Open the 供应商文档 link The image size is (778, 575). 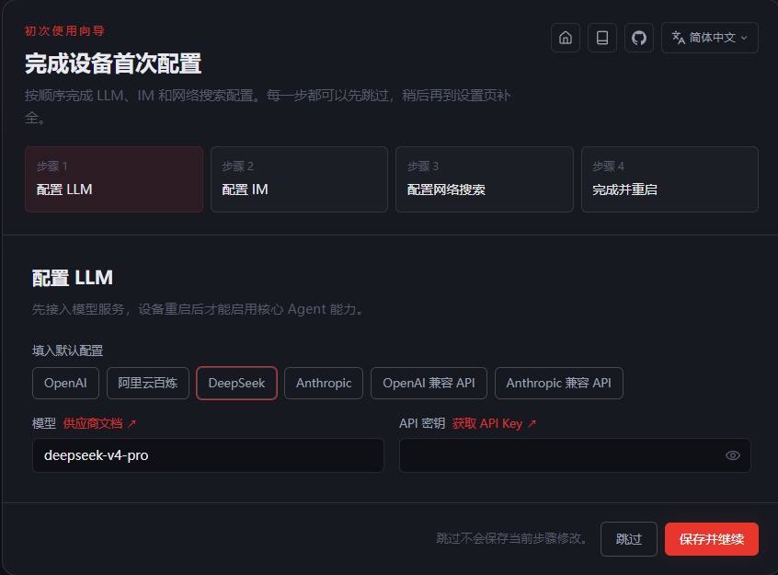99,423
